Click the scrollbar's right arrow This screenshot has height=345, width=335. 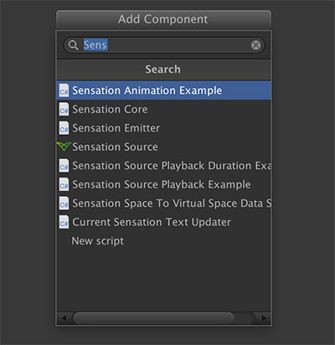[263, 318]
